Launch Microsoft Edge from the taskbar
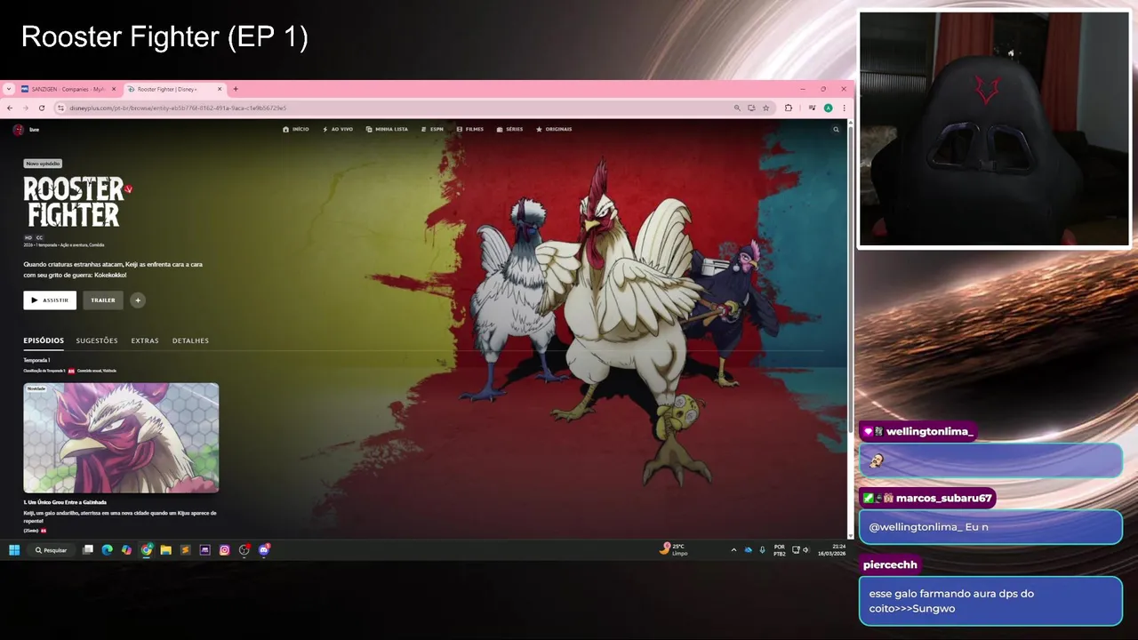The height and width of the screenshot is (640, 1138). coord(108,550)
